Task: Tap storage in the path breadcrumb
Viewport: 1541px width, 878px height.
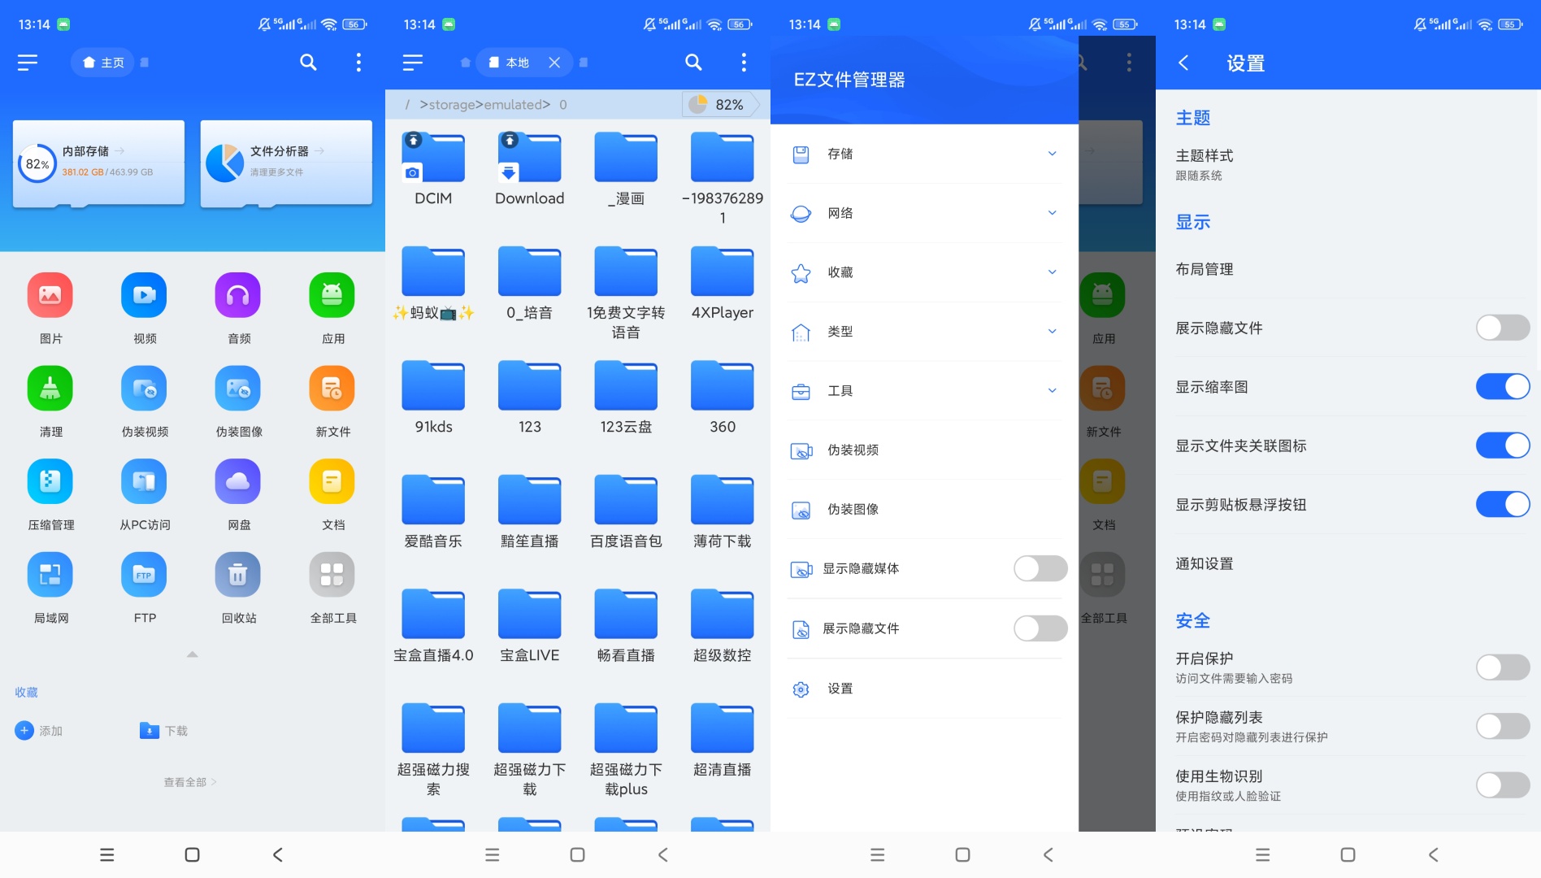Action: click(452, 104)
